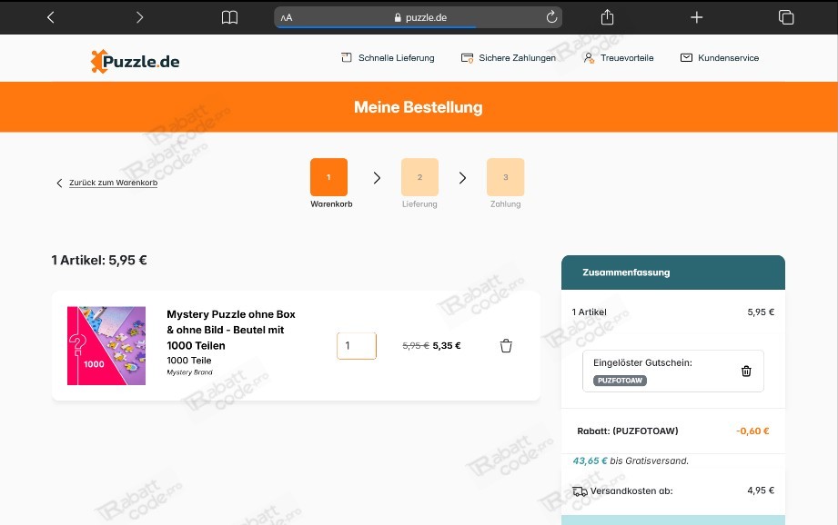Click the 1000 Teile text under title
838x525 pixels.
click(x=189, y=361)
